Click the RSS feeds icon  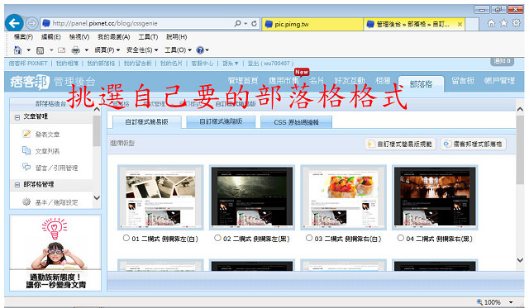41,50
